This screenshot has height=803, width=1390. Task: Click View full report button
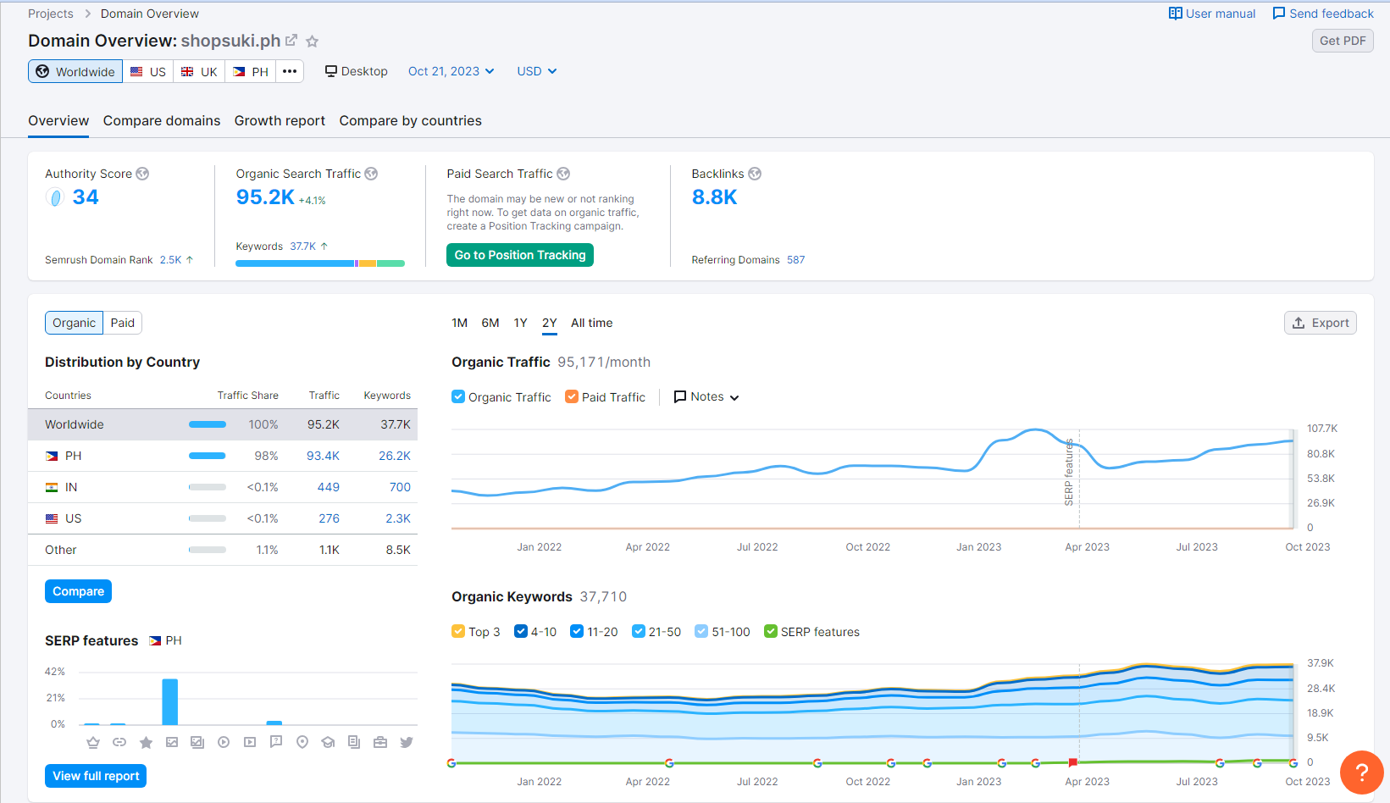point(96,776)
